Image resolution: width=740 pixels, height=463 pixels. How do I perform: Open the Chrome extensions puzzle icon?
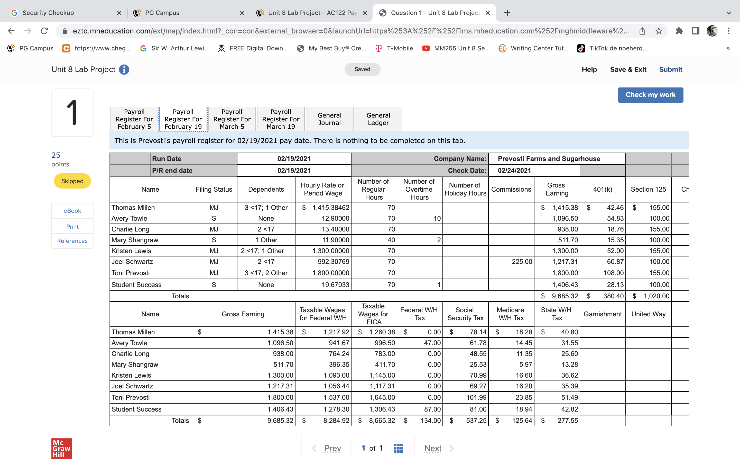pyautogui.click(x=679, y=31)
